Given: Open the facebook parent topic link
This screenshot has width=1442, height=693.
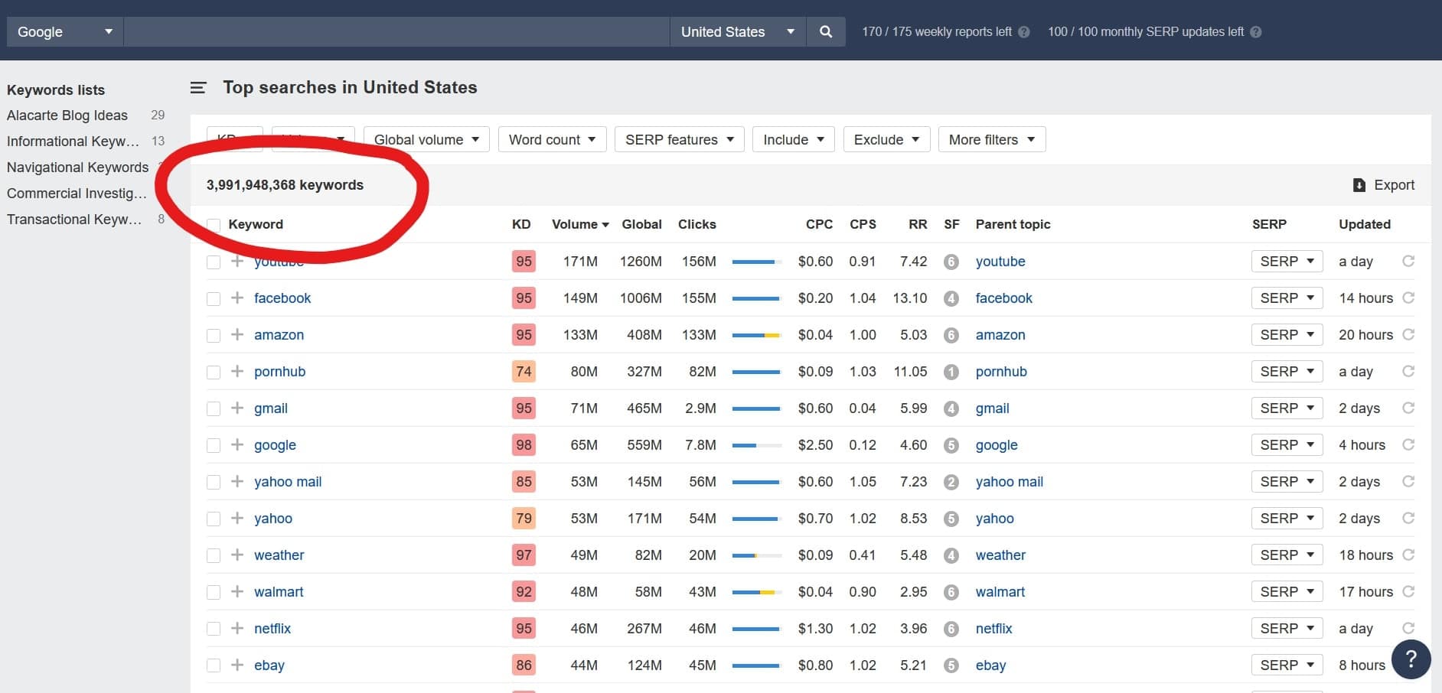Looking at the screenshot, I should point(1003,298).
